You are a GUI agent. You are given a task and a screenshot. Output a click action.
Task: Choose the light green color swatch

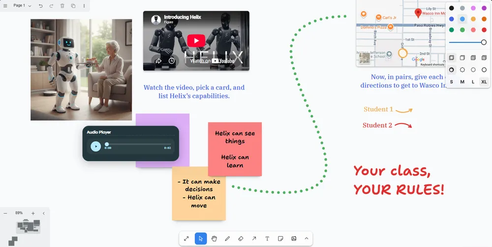[x=462, y=30]
